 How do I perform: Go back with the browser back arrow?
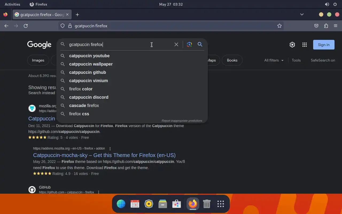[6, 26]
